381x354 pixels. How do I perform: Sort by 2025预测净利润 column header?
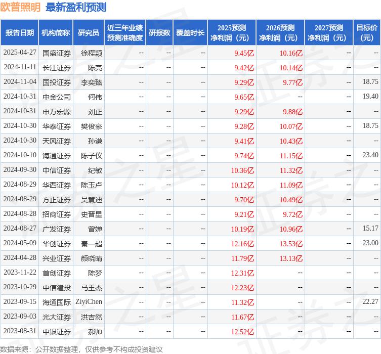tap(232, 33)
